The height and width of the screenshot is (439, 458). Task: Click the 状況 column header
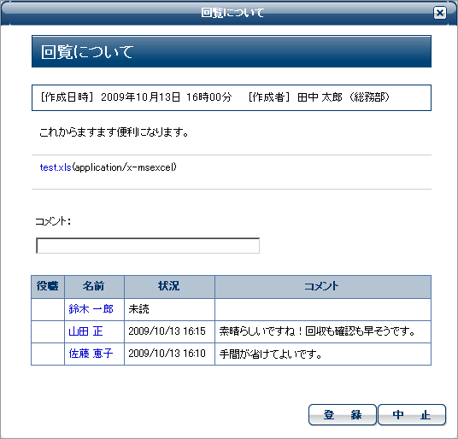[x=169, y=286]
